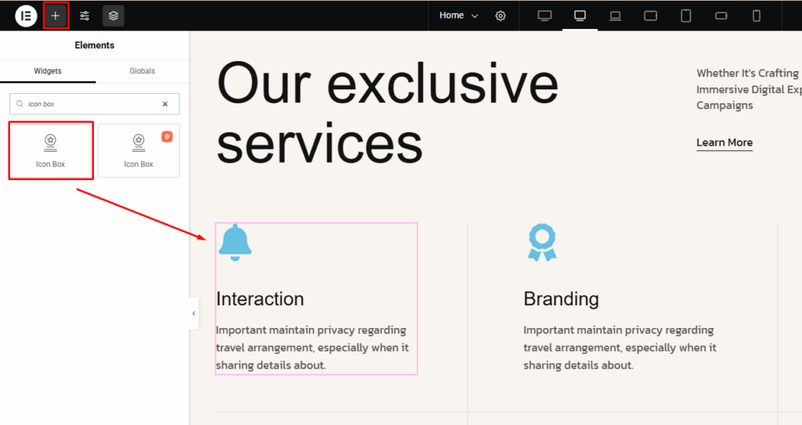Open page settings gear icon
This screenshot has width=802, height=425.
(500, 16)
